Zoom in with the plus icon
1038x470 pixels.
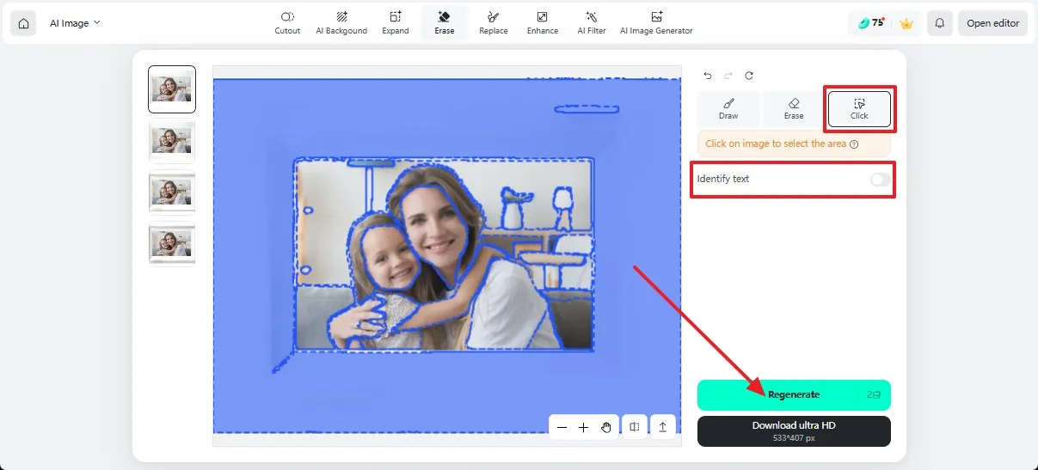(x=583, y=427)
